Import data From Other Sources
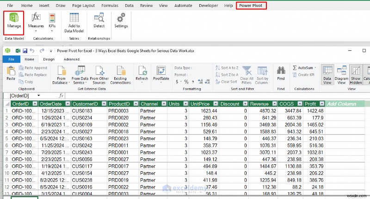Image resolution: width=370 pixels, height=199 pixels. (99, 75)
